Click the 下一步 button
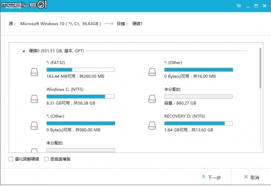 (x=212, y=177)
